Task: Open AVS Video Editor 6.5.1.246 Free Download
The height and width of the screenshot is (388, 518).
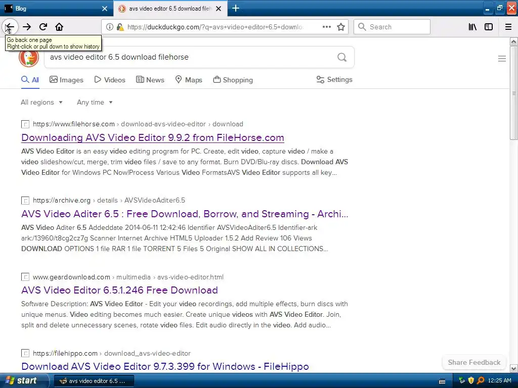Action: point(119,290)
